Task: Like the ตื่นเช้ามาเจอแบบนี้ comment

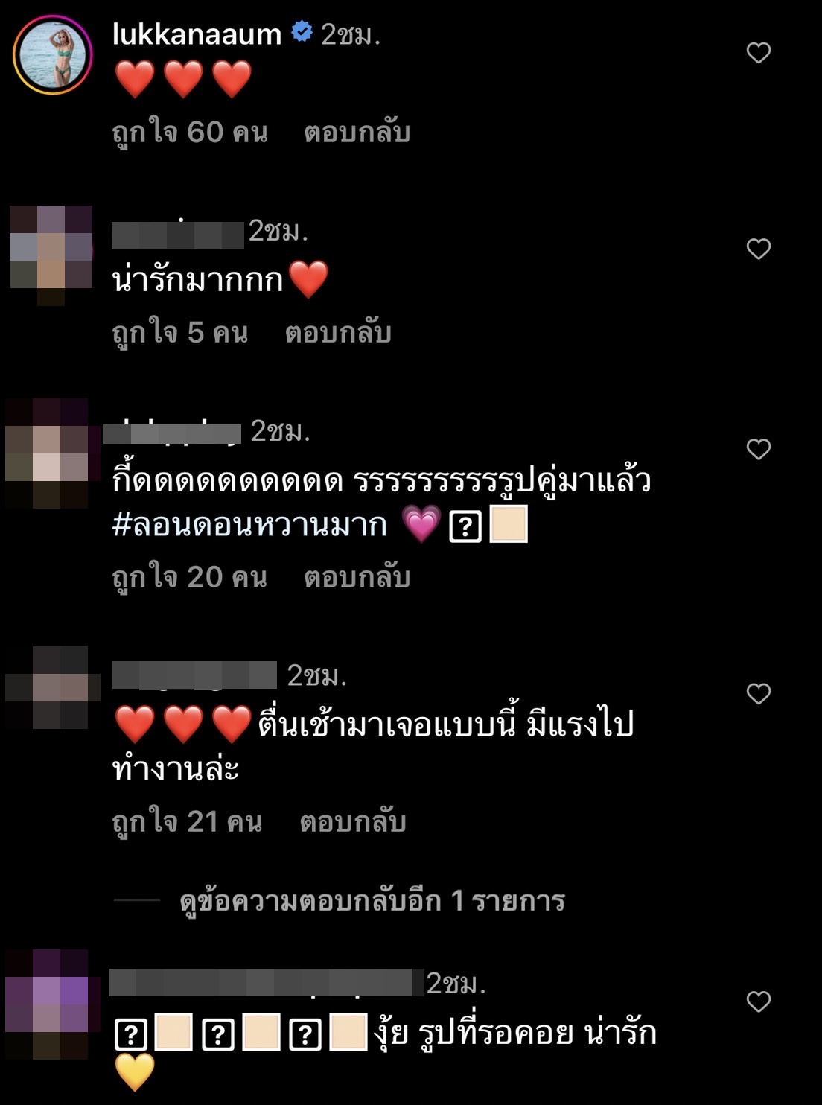Action: point(758,694)
